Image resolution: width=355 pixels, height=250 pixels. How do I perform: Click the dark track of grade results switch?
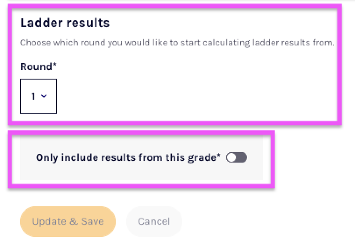(242, 157)
